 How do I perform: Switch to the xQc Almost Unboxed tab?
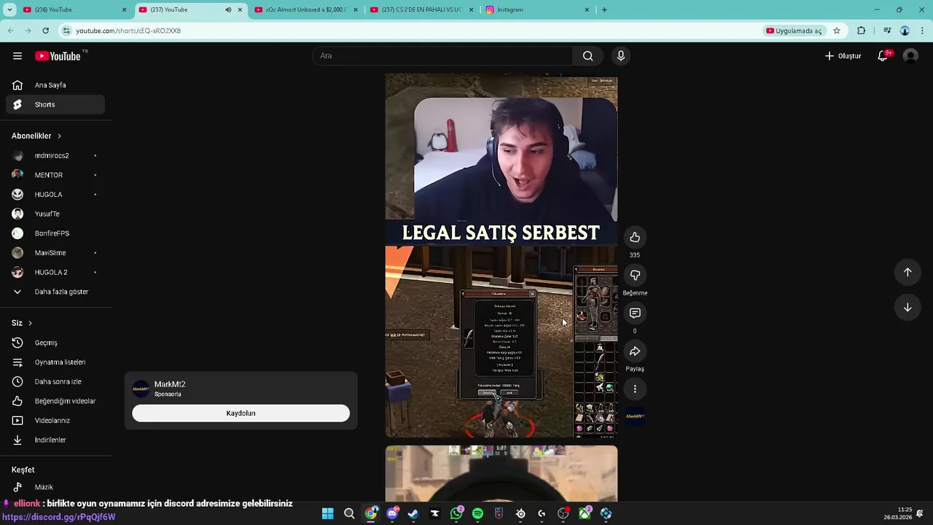tap(306, 9)
